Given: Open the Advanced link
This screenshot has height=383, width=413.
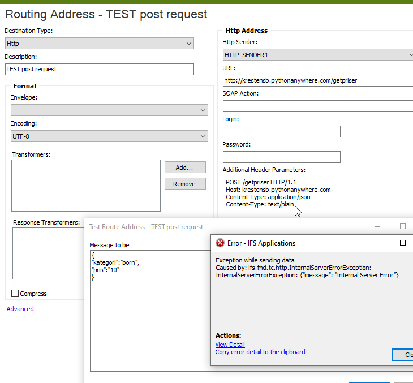Looking at the screenshot, I should [x=20, y=309].
